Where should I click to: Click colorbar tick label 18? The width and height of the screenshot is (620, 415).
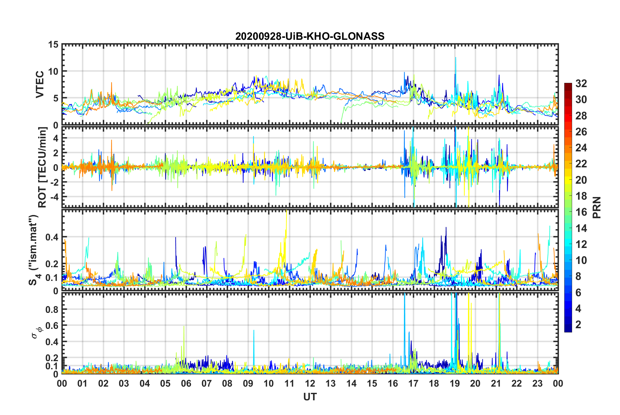point(581,196)
